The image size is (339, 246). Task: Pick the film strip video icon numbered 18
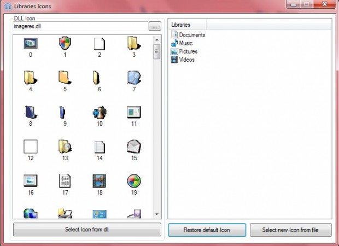[x=100, y=181]
